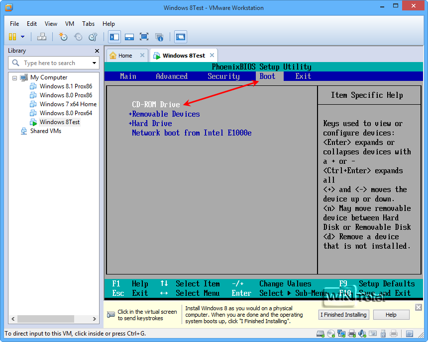Toggle the library sidebar view button

coord(114,37)
